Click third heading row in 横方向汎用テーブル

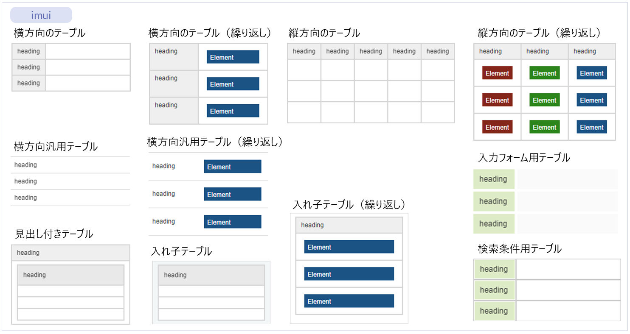click(x=70, y=198)
